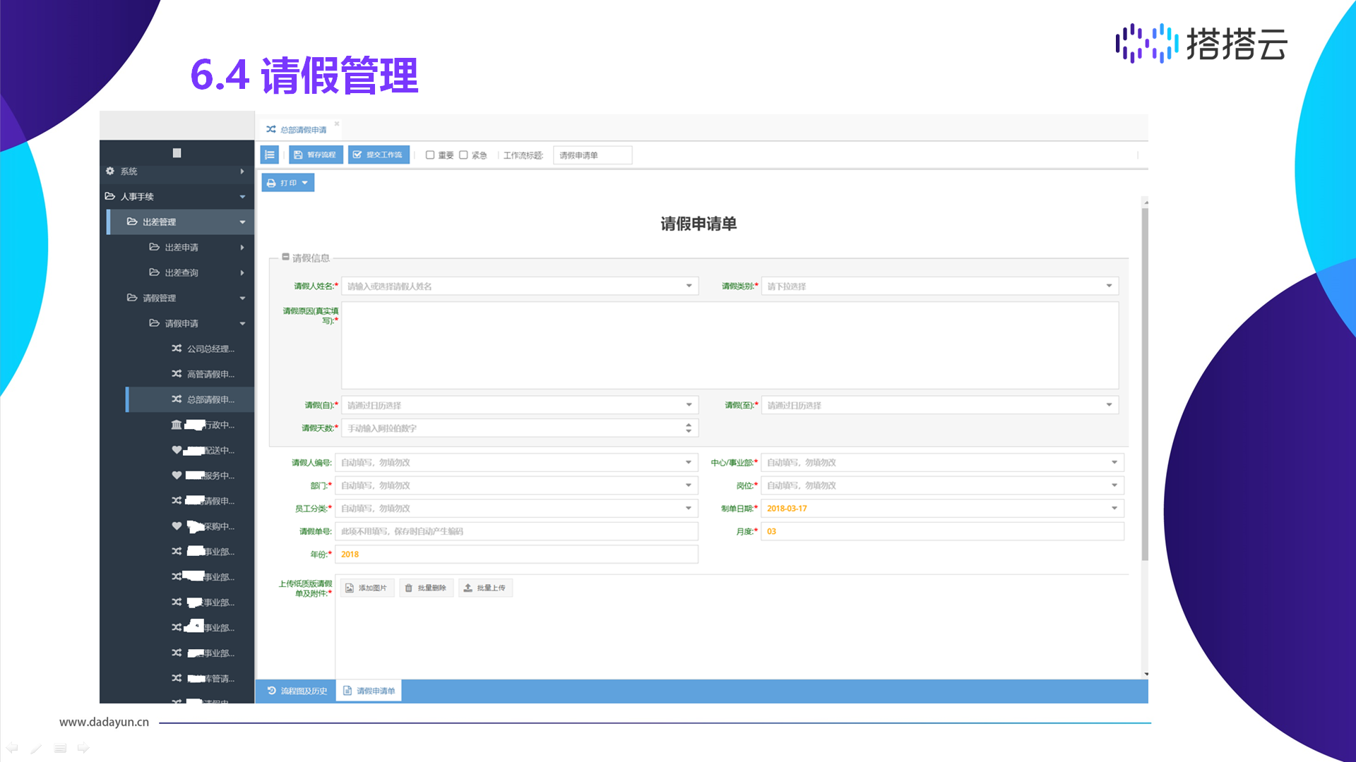Image resolution: width=1356 pixels, height=762 pixels.
Task: Switch to 流程图及历史 bottom tab
Action: pyautogui.click(x=297, y=691)
